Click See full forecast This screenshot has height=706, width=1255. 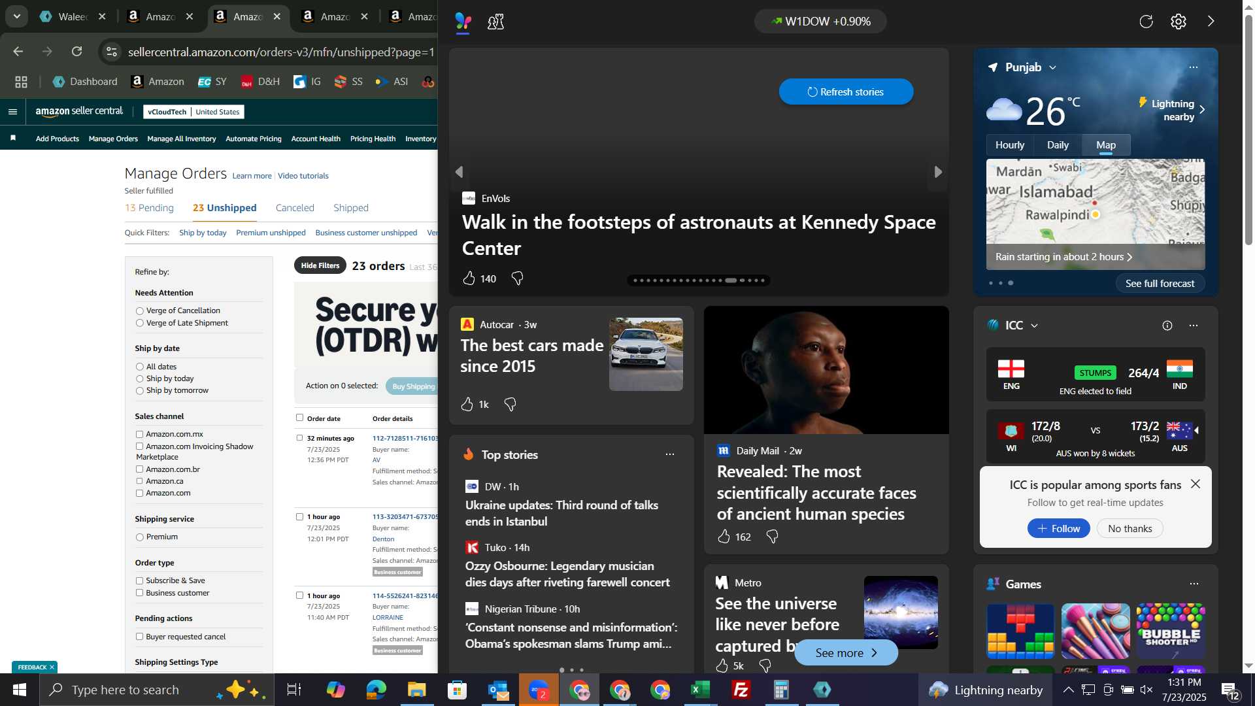(1160, 284)
